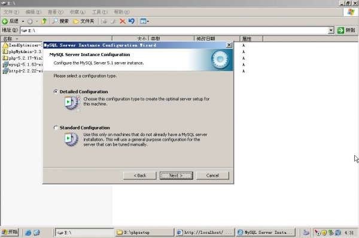Switch to MySQL Server Instance taskbar button

[x=266, y=233]
